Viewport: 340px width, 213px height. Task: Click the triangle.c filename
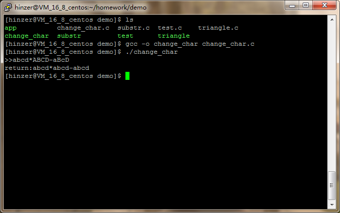(x=218, y=28)
